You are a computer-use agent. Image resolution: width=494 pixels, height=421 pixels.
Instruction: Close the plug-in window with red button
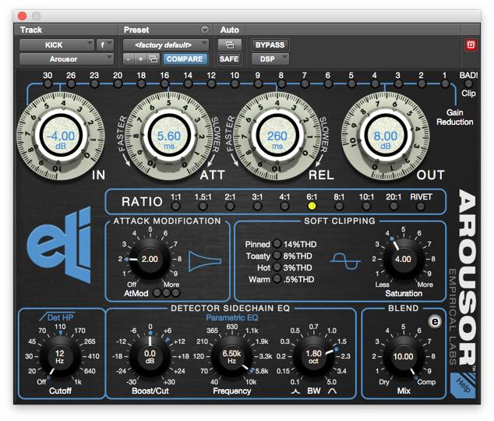pyautogui.click(x=22, y=16)
